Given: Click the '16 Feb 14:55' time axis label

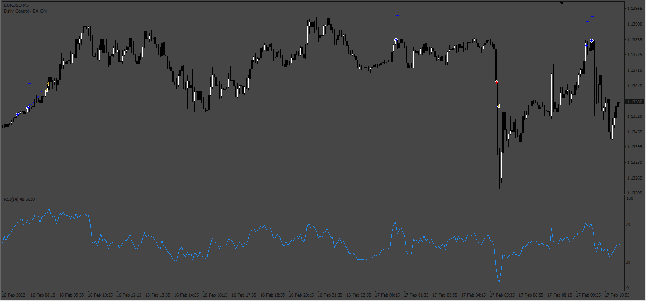Looking at the screenshot, I should (186, 295).
